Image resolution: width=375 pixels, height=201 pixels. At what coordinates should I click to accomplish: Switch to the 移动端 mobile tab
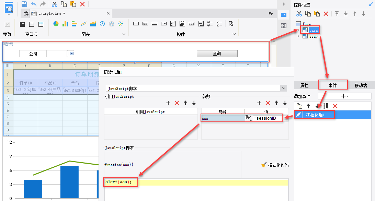coord(361,85)
